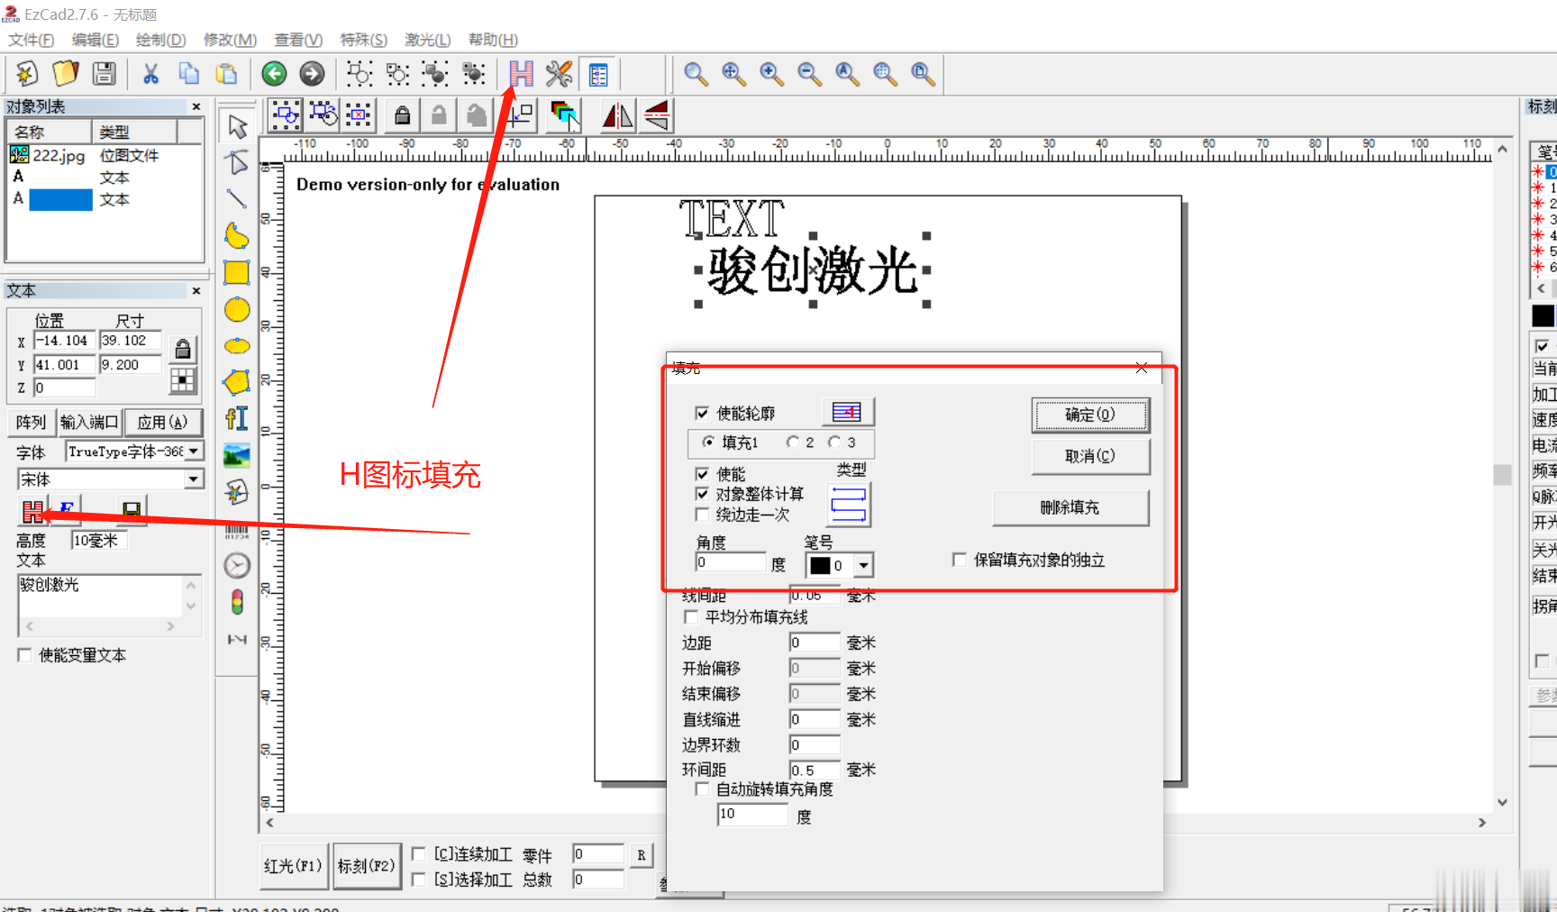Select the curve drawing tool
Screen dimensions: 1557x912
point(237,236)
